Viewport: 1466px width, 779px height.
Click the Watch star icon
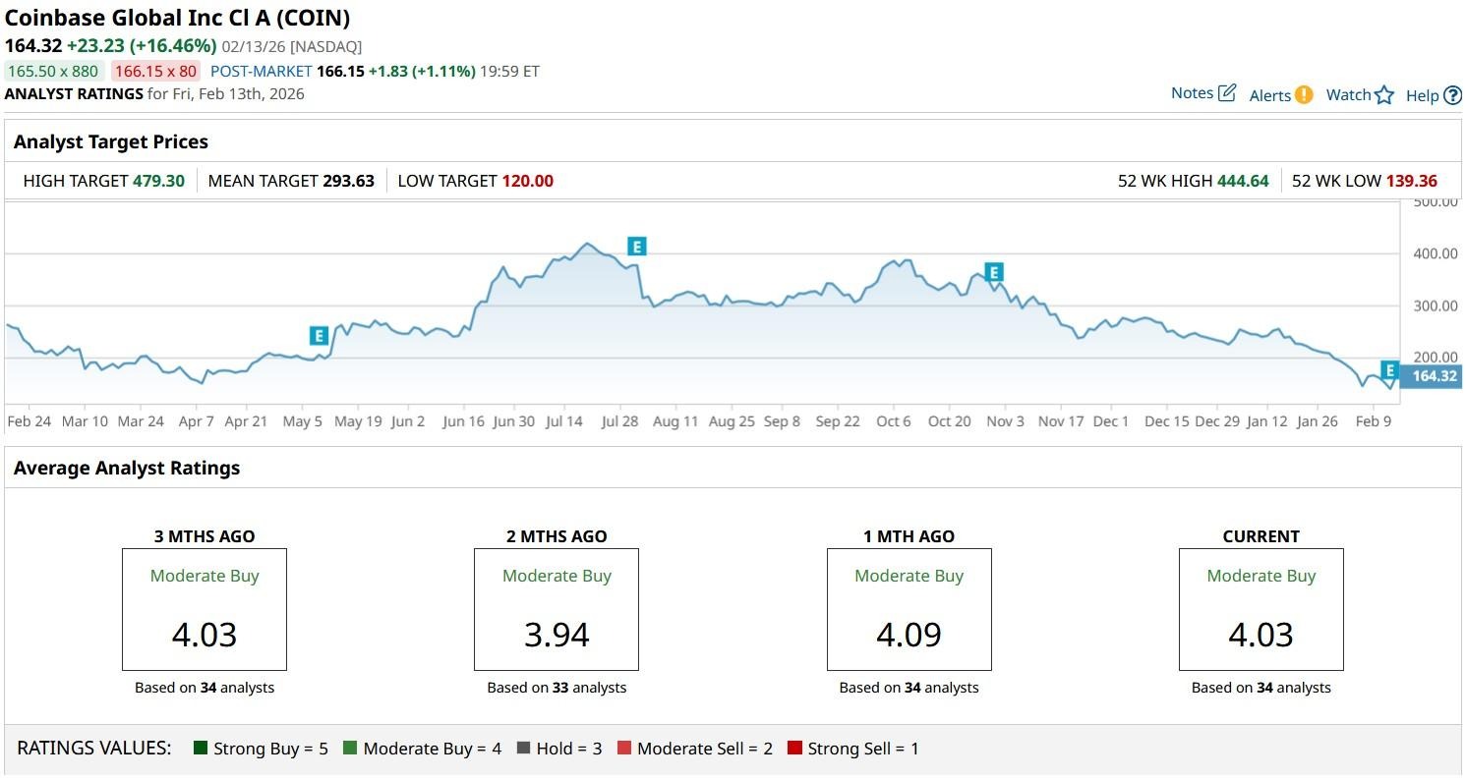(x=1384, y=95)
